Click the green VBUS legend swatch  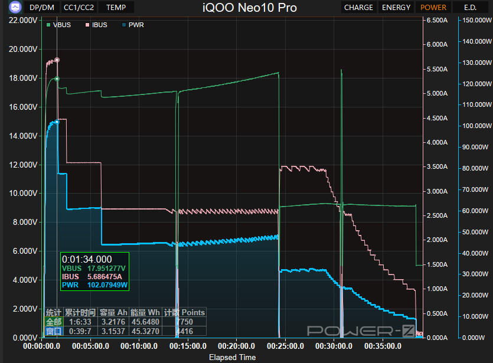point(48,25)
